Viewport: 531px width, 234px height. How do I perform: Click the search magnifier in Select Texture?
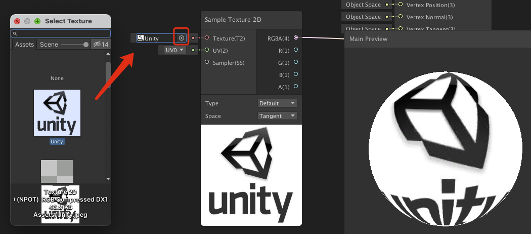click(x=15, y=33)
